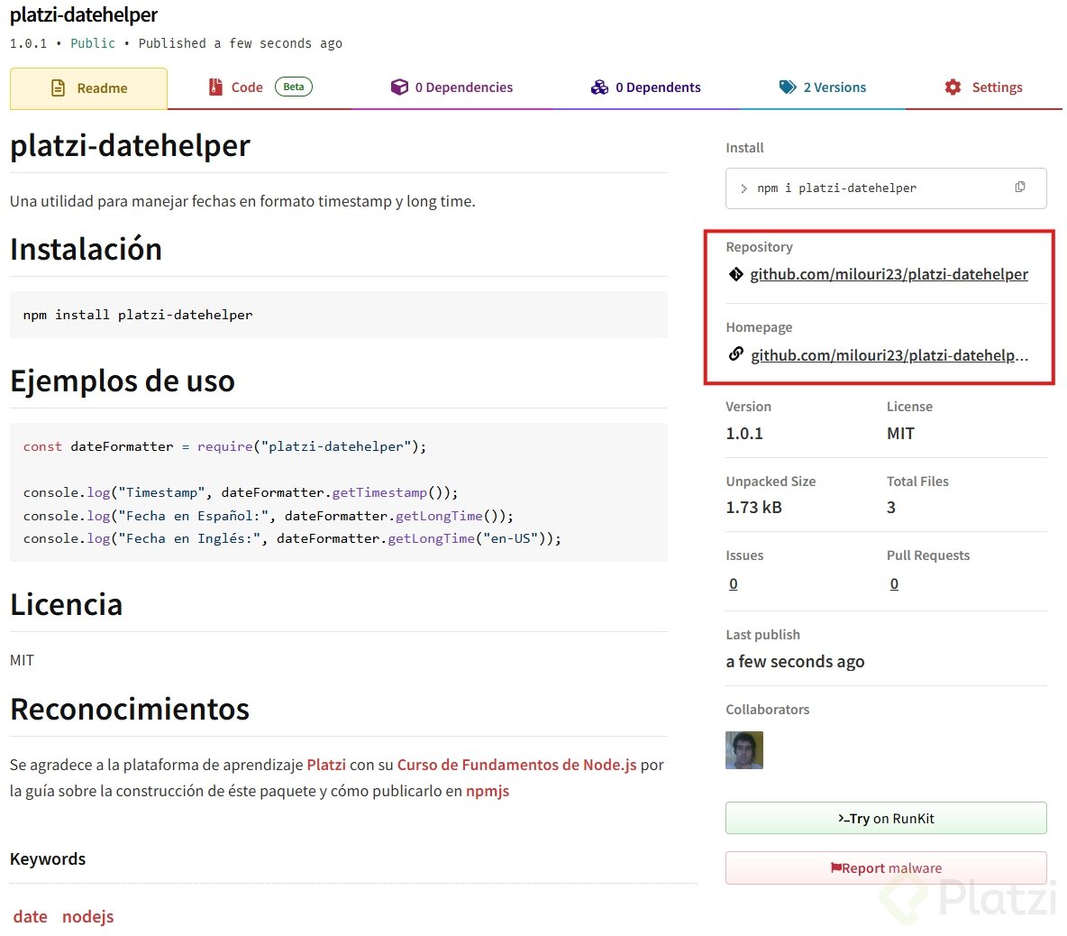Click the Report malware button
This screenshot has width=1067, height=936.
click(886, 868)
